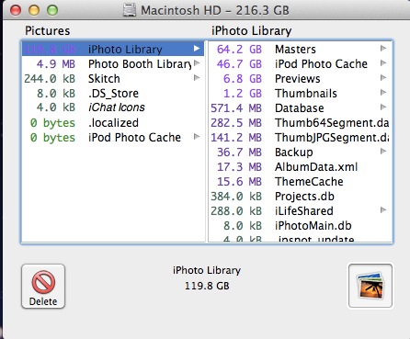The width and height of the screenshot is (410, 339).
Task: Select the AlbumData.xml file row
Action: pos(300,166)
